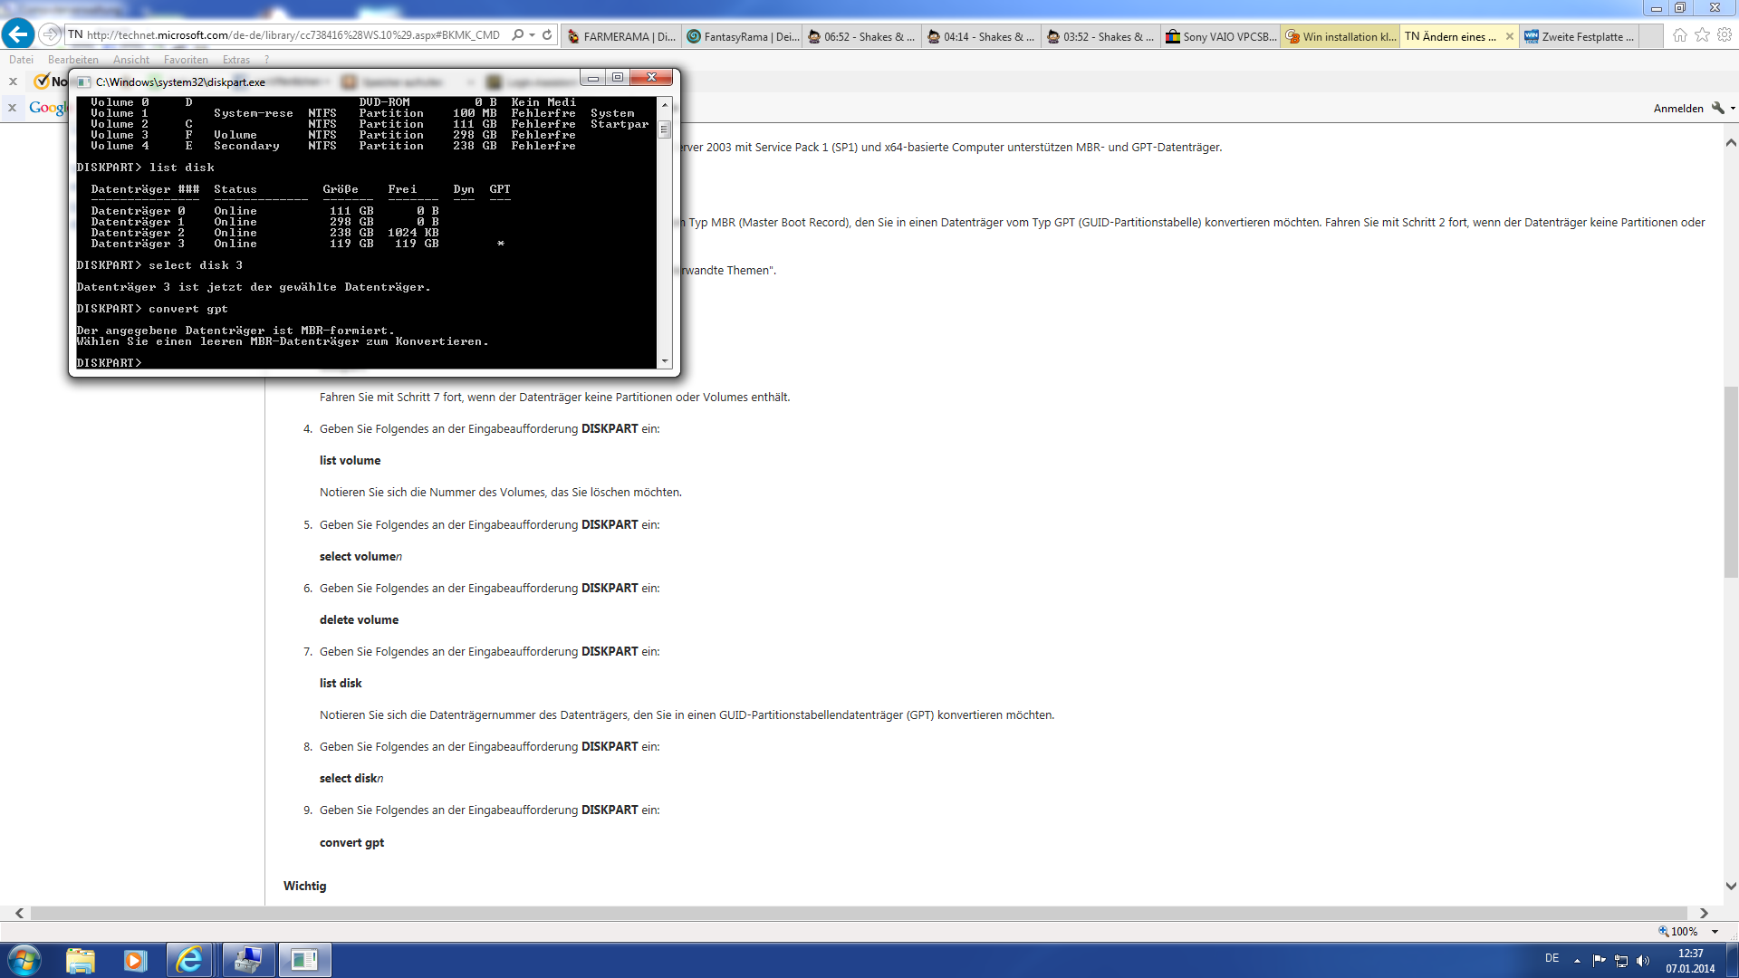This screenshot has height=978, width=1739.
Task: Click the Anmelden link
Action: (1677, 109)
